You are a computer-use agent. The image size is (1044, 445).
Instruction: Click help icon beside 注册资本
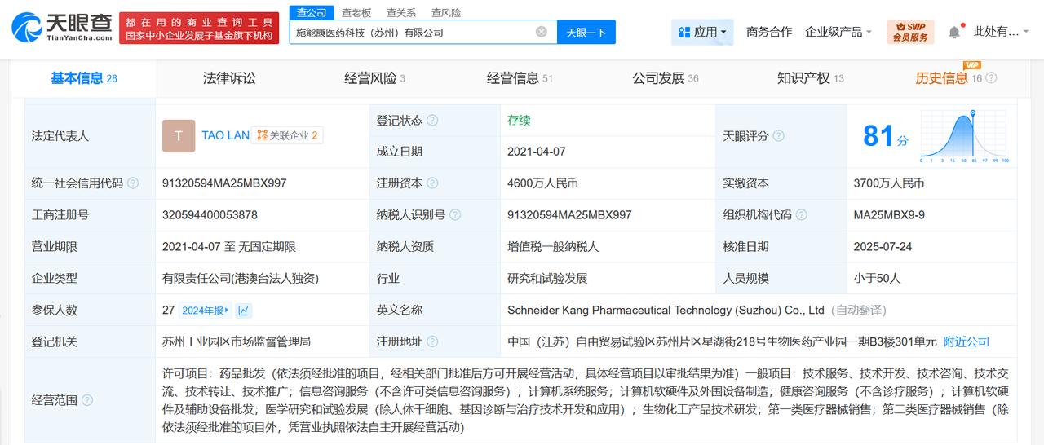pyautogui.click(x=432, y=183)
